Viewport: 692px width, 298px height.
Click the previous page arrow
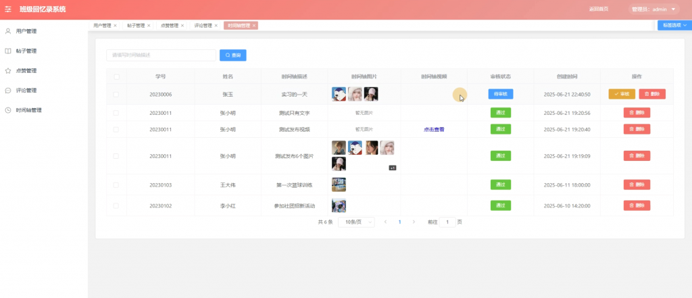[x=385, y=222]
